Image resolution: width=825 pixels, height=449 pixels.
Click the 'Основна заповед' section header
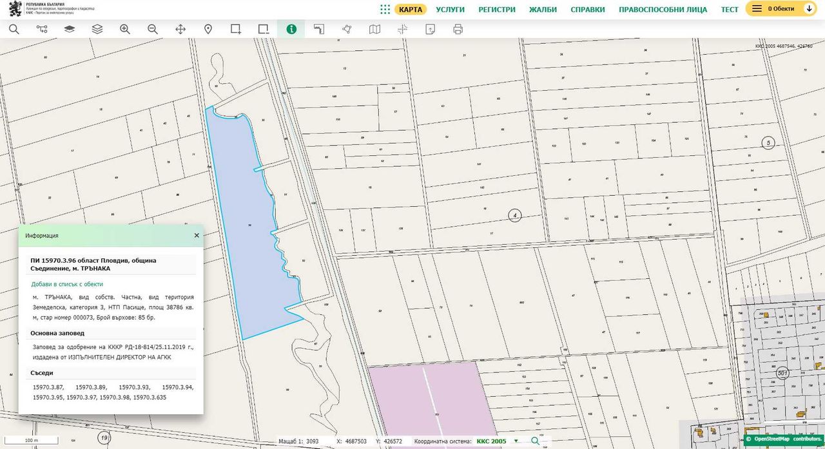tap(57, 333)
